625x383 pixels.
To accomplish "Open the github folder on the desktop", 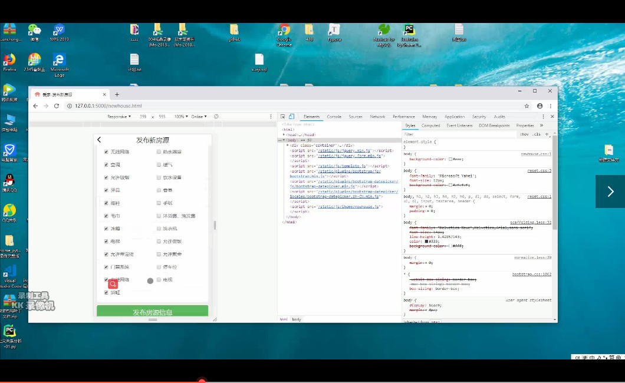I will pos(235,32).
